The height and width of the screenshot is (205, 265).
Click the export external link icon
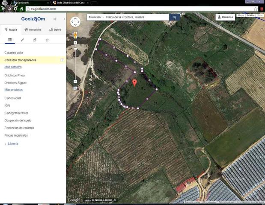pos(35,40)
